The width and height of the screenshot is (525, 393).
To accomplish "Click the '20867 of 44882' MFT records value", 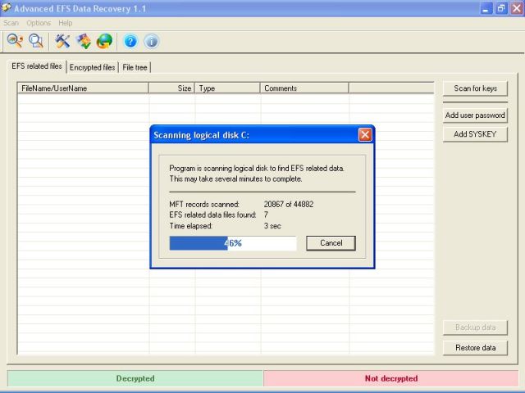I will [x=289, y=204].
